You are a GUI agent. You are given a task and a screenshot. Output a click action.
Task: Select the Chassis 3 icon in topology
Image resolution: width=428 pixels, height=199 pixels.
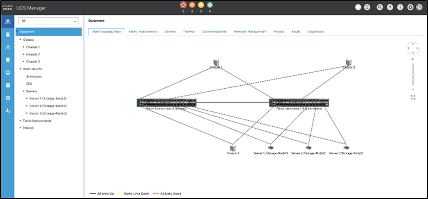click(x=232, y=148)
